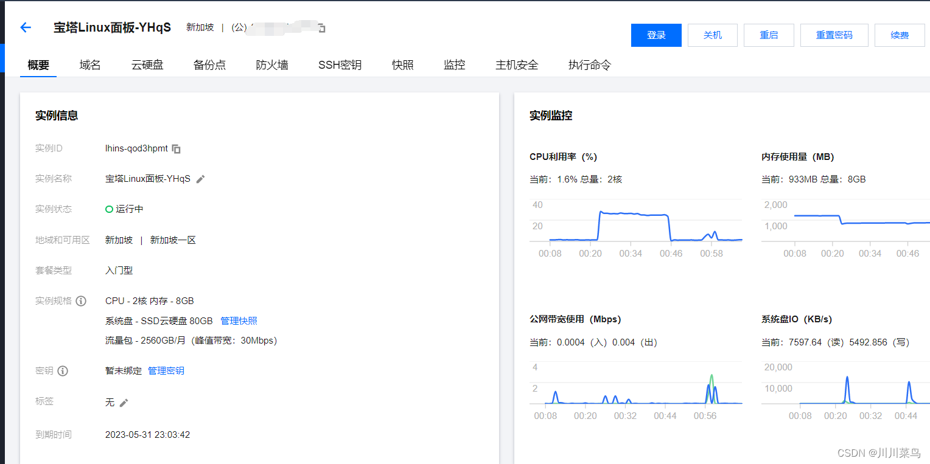This screenshot has width=930, height=464.
Task: Switch to the 快照 tab
Action: tap(403, 65)
